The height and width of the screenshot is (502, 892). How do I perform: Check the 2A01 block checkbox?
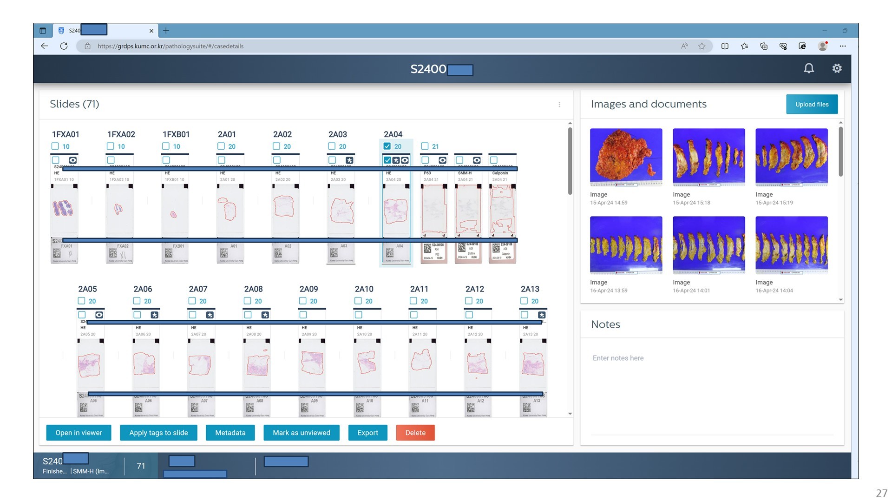point(221,146)
